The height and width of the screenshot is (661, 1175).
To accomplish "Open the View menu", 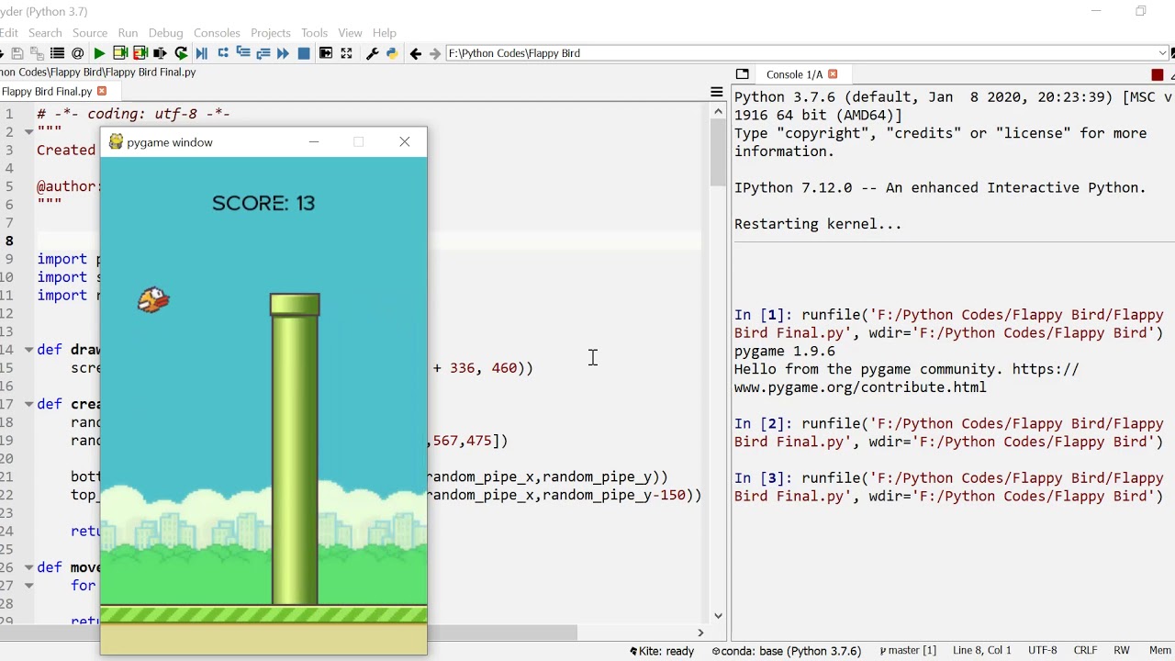I will [x=350, y=33].
